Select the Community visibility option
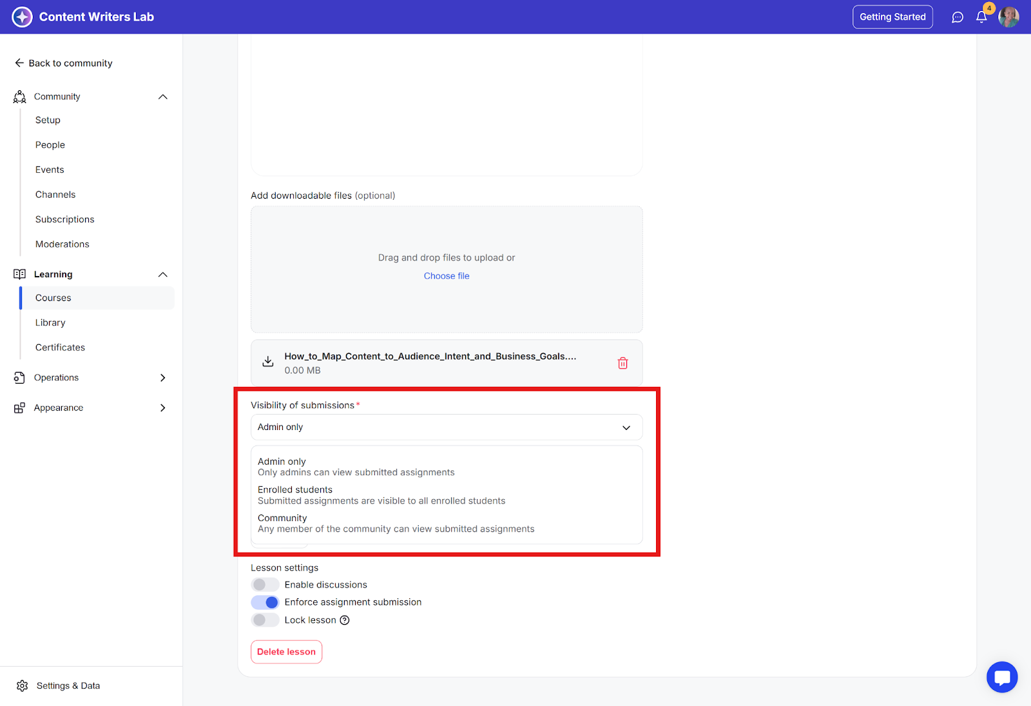 click(x=447, y=524)
